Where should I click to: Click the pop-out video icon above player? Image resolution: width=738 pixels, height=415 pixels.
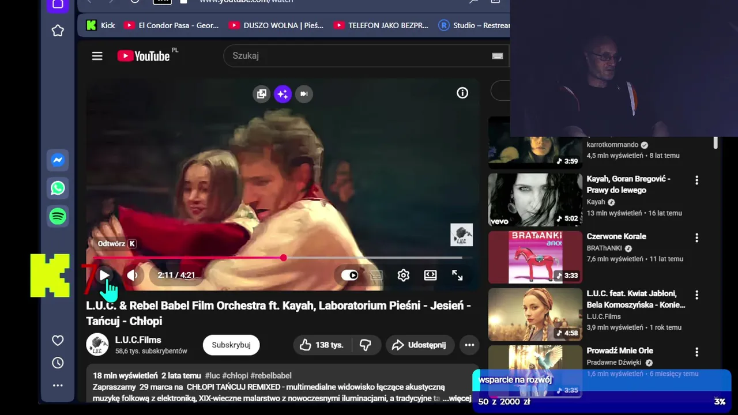pos(262,93)
